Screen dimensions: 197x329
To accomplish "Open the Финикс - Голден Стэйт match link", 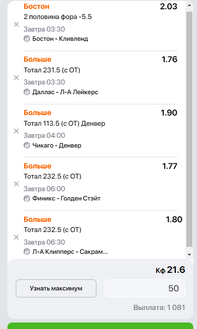I will pos(66,198).
